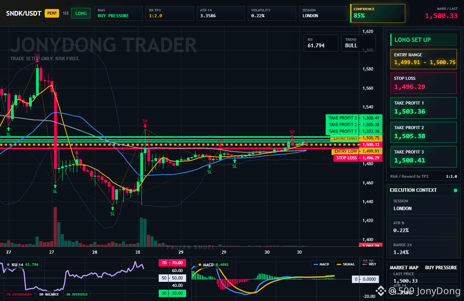This screenshot has width=464, height=301.
Task: Click the MACD 0.4881 indicator label
Action: [x=213, y=265]
